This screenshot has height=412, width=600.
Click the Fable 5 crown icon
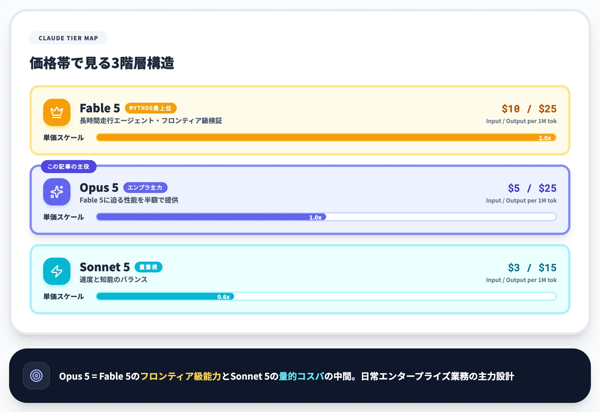click(57, 112)
